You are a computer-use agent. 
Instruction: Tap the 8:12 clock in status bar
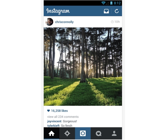tap(117, 3)
